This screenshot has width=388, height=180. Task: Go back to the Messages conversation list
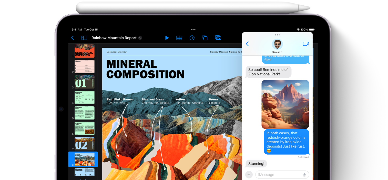[247, 44]
